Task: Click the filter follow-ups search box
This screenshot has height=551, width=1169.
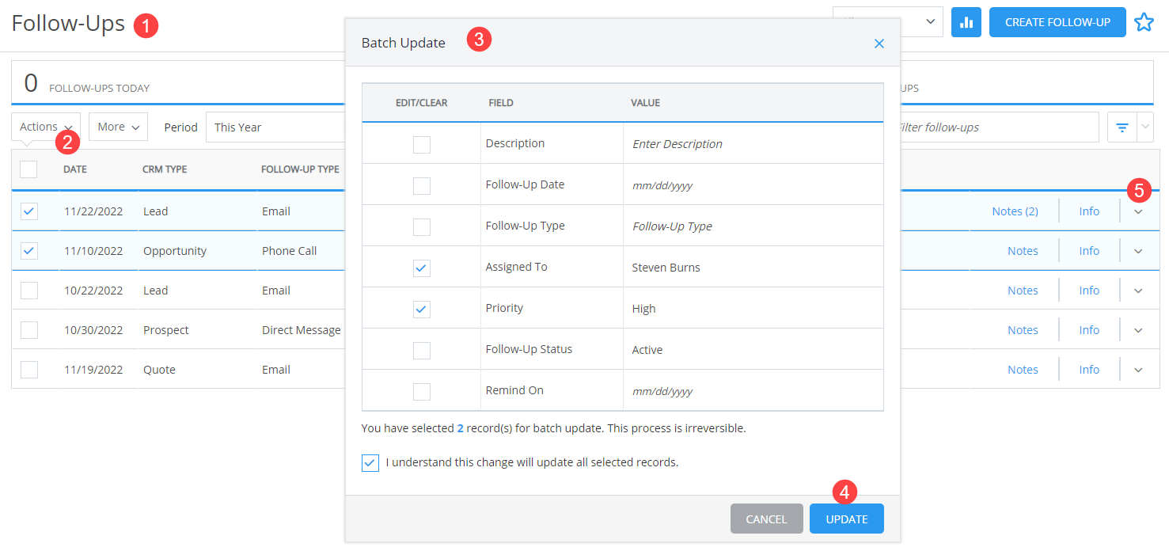Action: point(999,127)
